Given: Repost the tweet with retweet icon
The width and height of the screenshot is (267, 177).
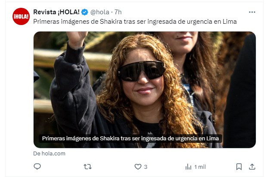Looking at the screenshot, I should pos(87,167).
